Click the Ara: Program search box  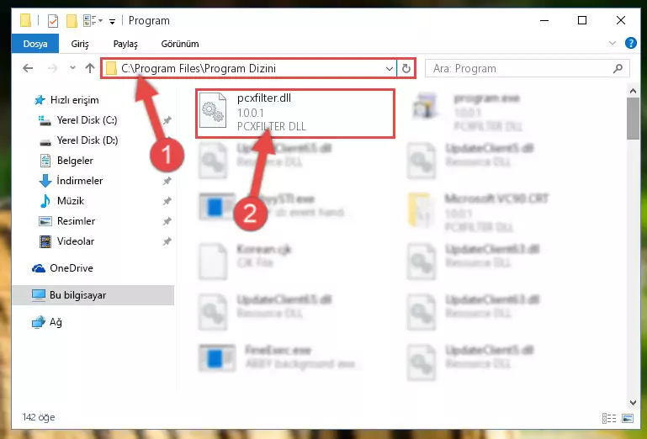pyautogui.click(x=527, y=68)
